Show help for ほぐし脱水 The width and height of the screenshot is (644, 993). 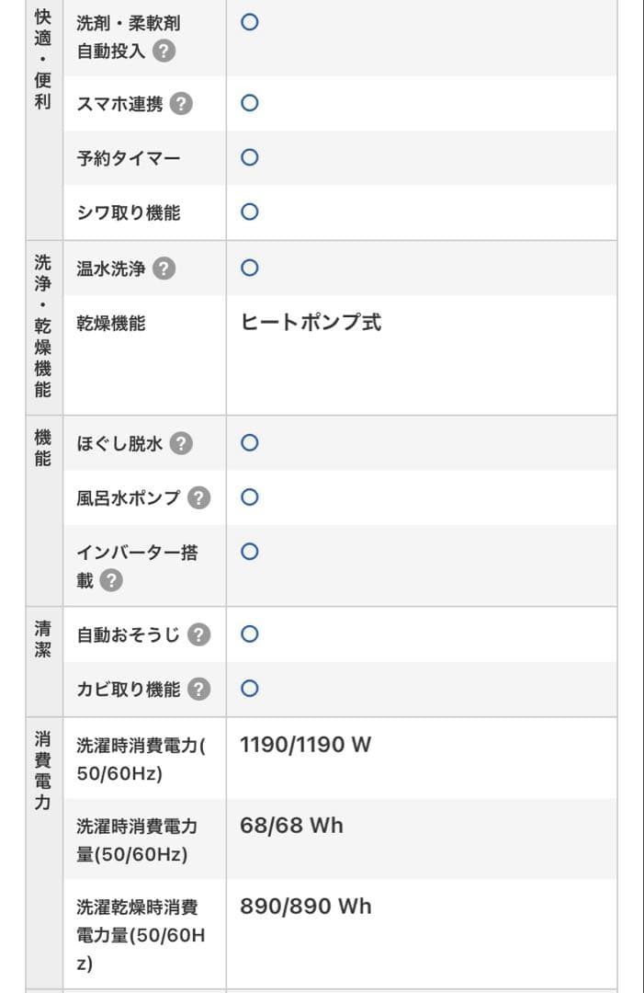pyautogui.click(x=182, y=444)
